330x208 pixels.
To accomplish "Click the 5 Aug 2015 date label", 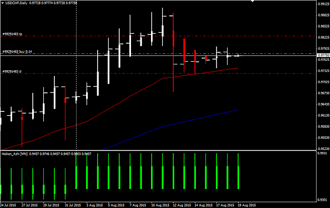I will (x=116, y=205).
